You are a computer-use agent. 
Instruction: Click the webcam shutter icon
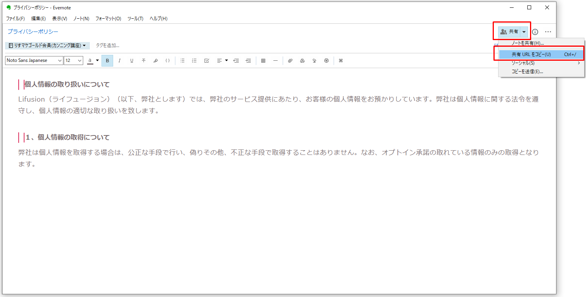click(x=326, y=61)
